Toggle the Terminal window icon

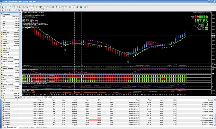coord(20,7)
